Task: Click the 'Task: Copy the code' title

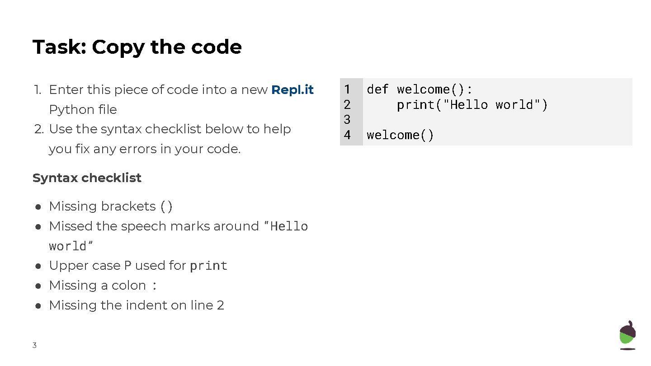Action: [x=137, y=47]
